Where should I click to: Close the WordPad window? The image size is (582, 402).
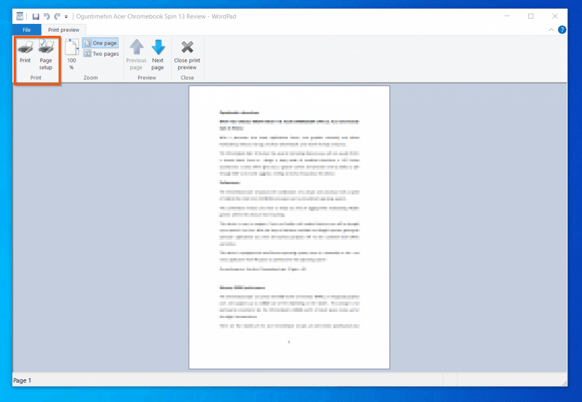[x=555, y=16]
